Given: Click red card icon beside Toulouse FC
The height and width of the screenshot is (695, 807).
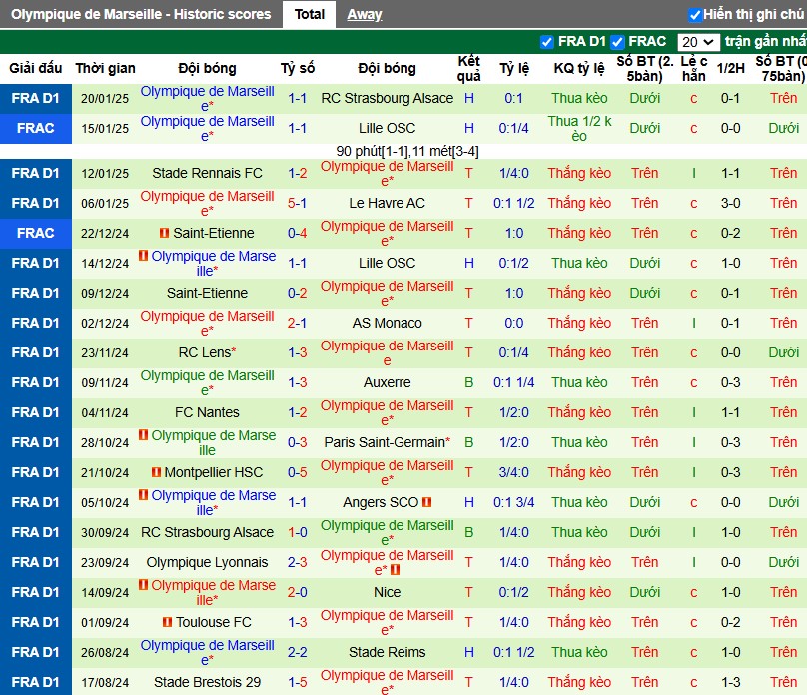Looking at the screenshot, I should tap(167, 622).
